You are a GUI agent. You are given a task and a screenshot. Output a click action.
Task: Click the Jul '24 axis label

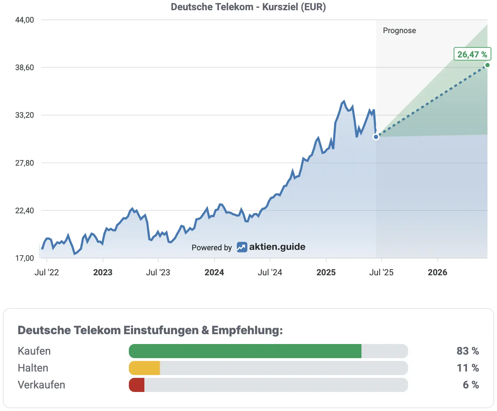[x=270, y=272]
